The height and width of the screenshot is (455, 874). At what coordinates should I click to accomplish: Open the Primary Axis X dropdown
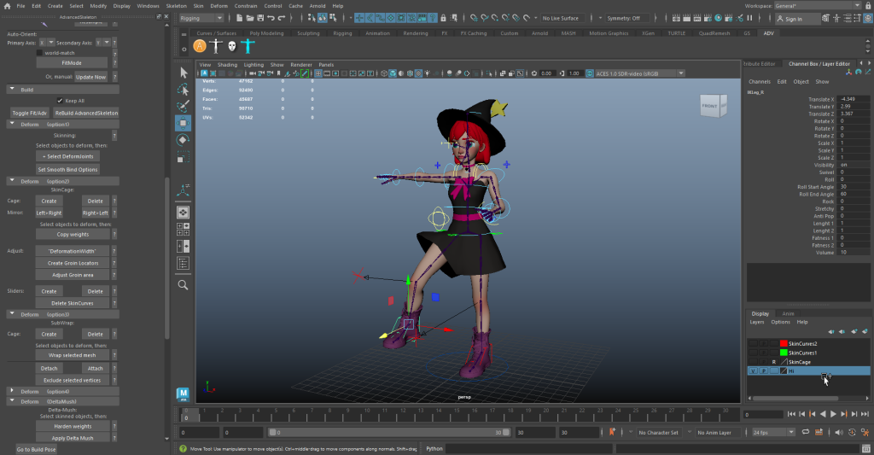[x=47, y=43]
